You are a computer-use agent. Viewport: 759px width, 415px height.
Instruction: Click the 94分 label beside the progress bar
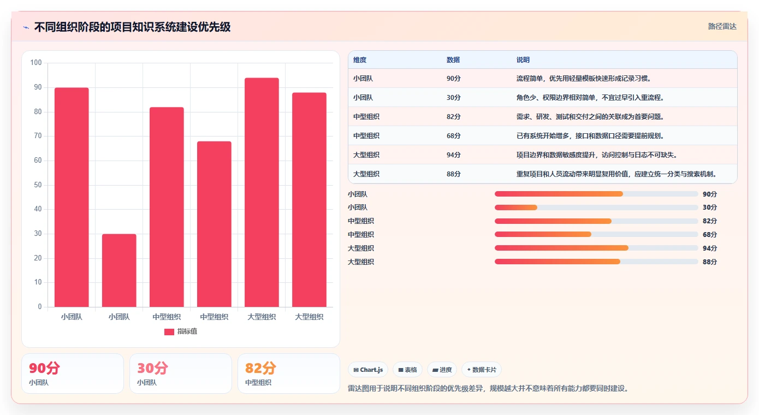710,248
